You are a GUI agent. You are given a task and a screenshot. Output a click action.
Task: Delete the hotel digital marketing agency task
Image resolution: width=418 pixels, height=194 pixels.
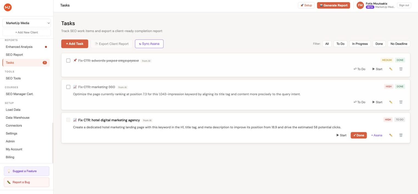[x=401, y=135]
